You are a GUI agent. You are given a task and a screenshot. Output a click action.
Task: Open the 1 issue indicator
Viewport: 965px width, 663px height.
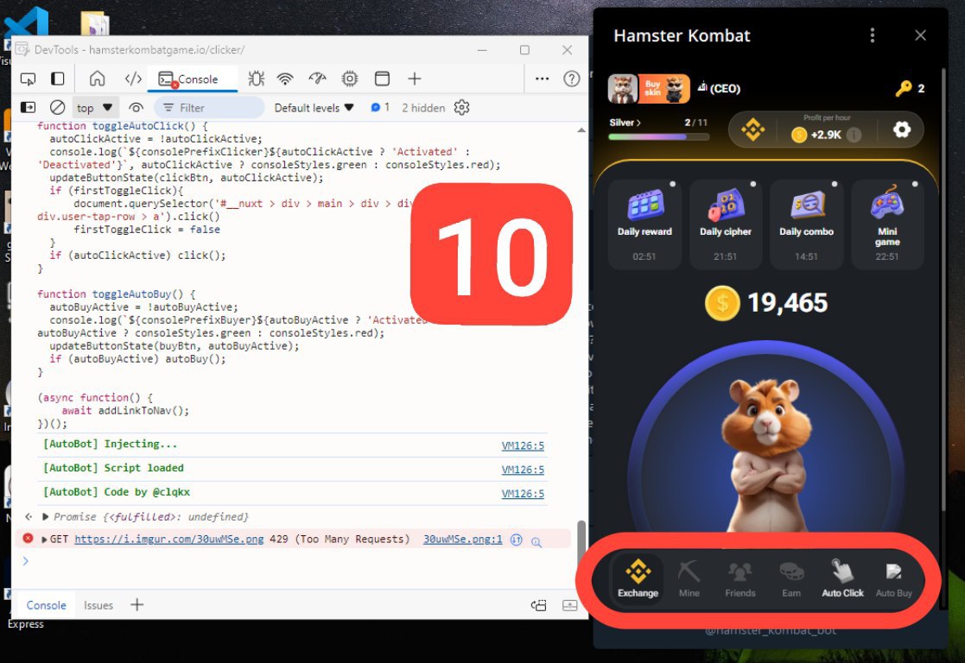pyautogui.click(x=380, y=108)
